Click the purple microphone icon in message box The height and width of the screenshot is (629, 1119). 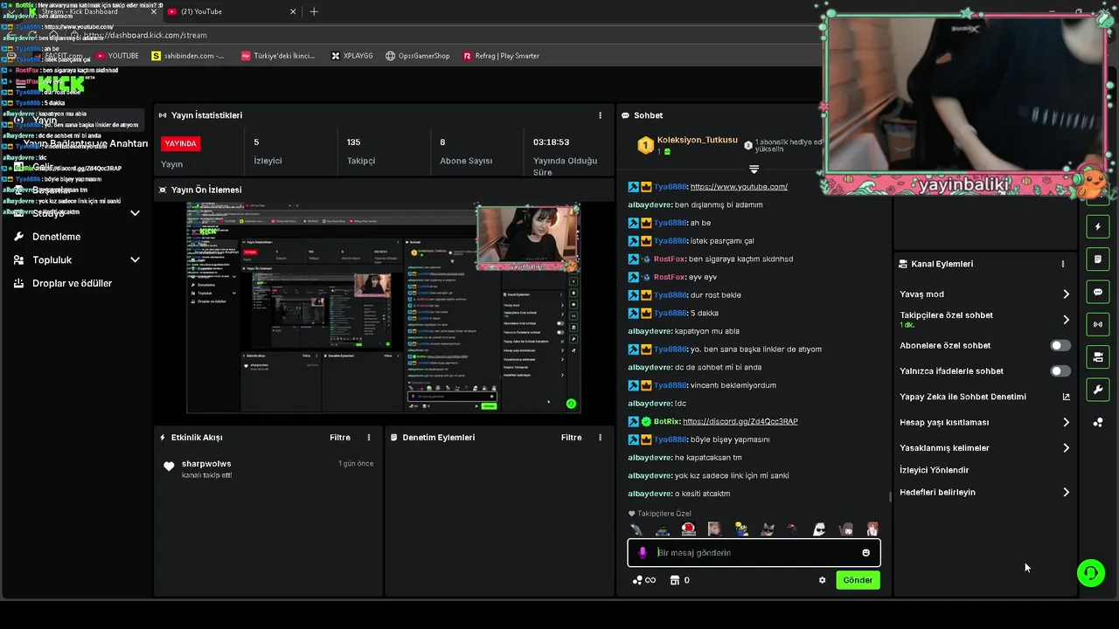[x=643, y=553]
